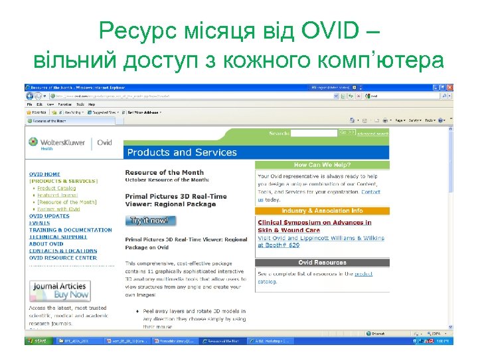Image resolution: width=478 pixels, height=359 pixels.
Task: Open the TECHNICAL SUPPORT link
Action: (58, 237)
